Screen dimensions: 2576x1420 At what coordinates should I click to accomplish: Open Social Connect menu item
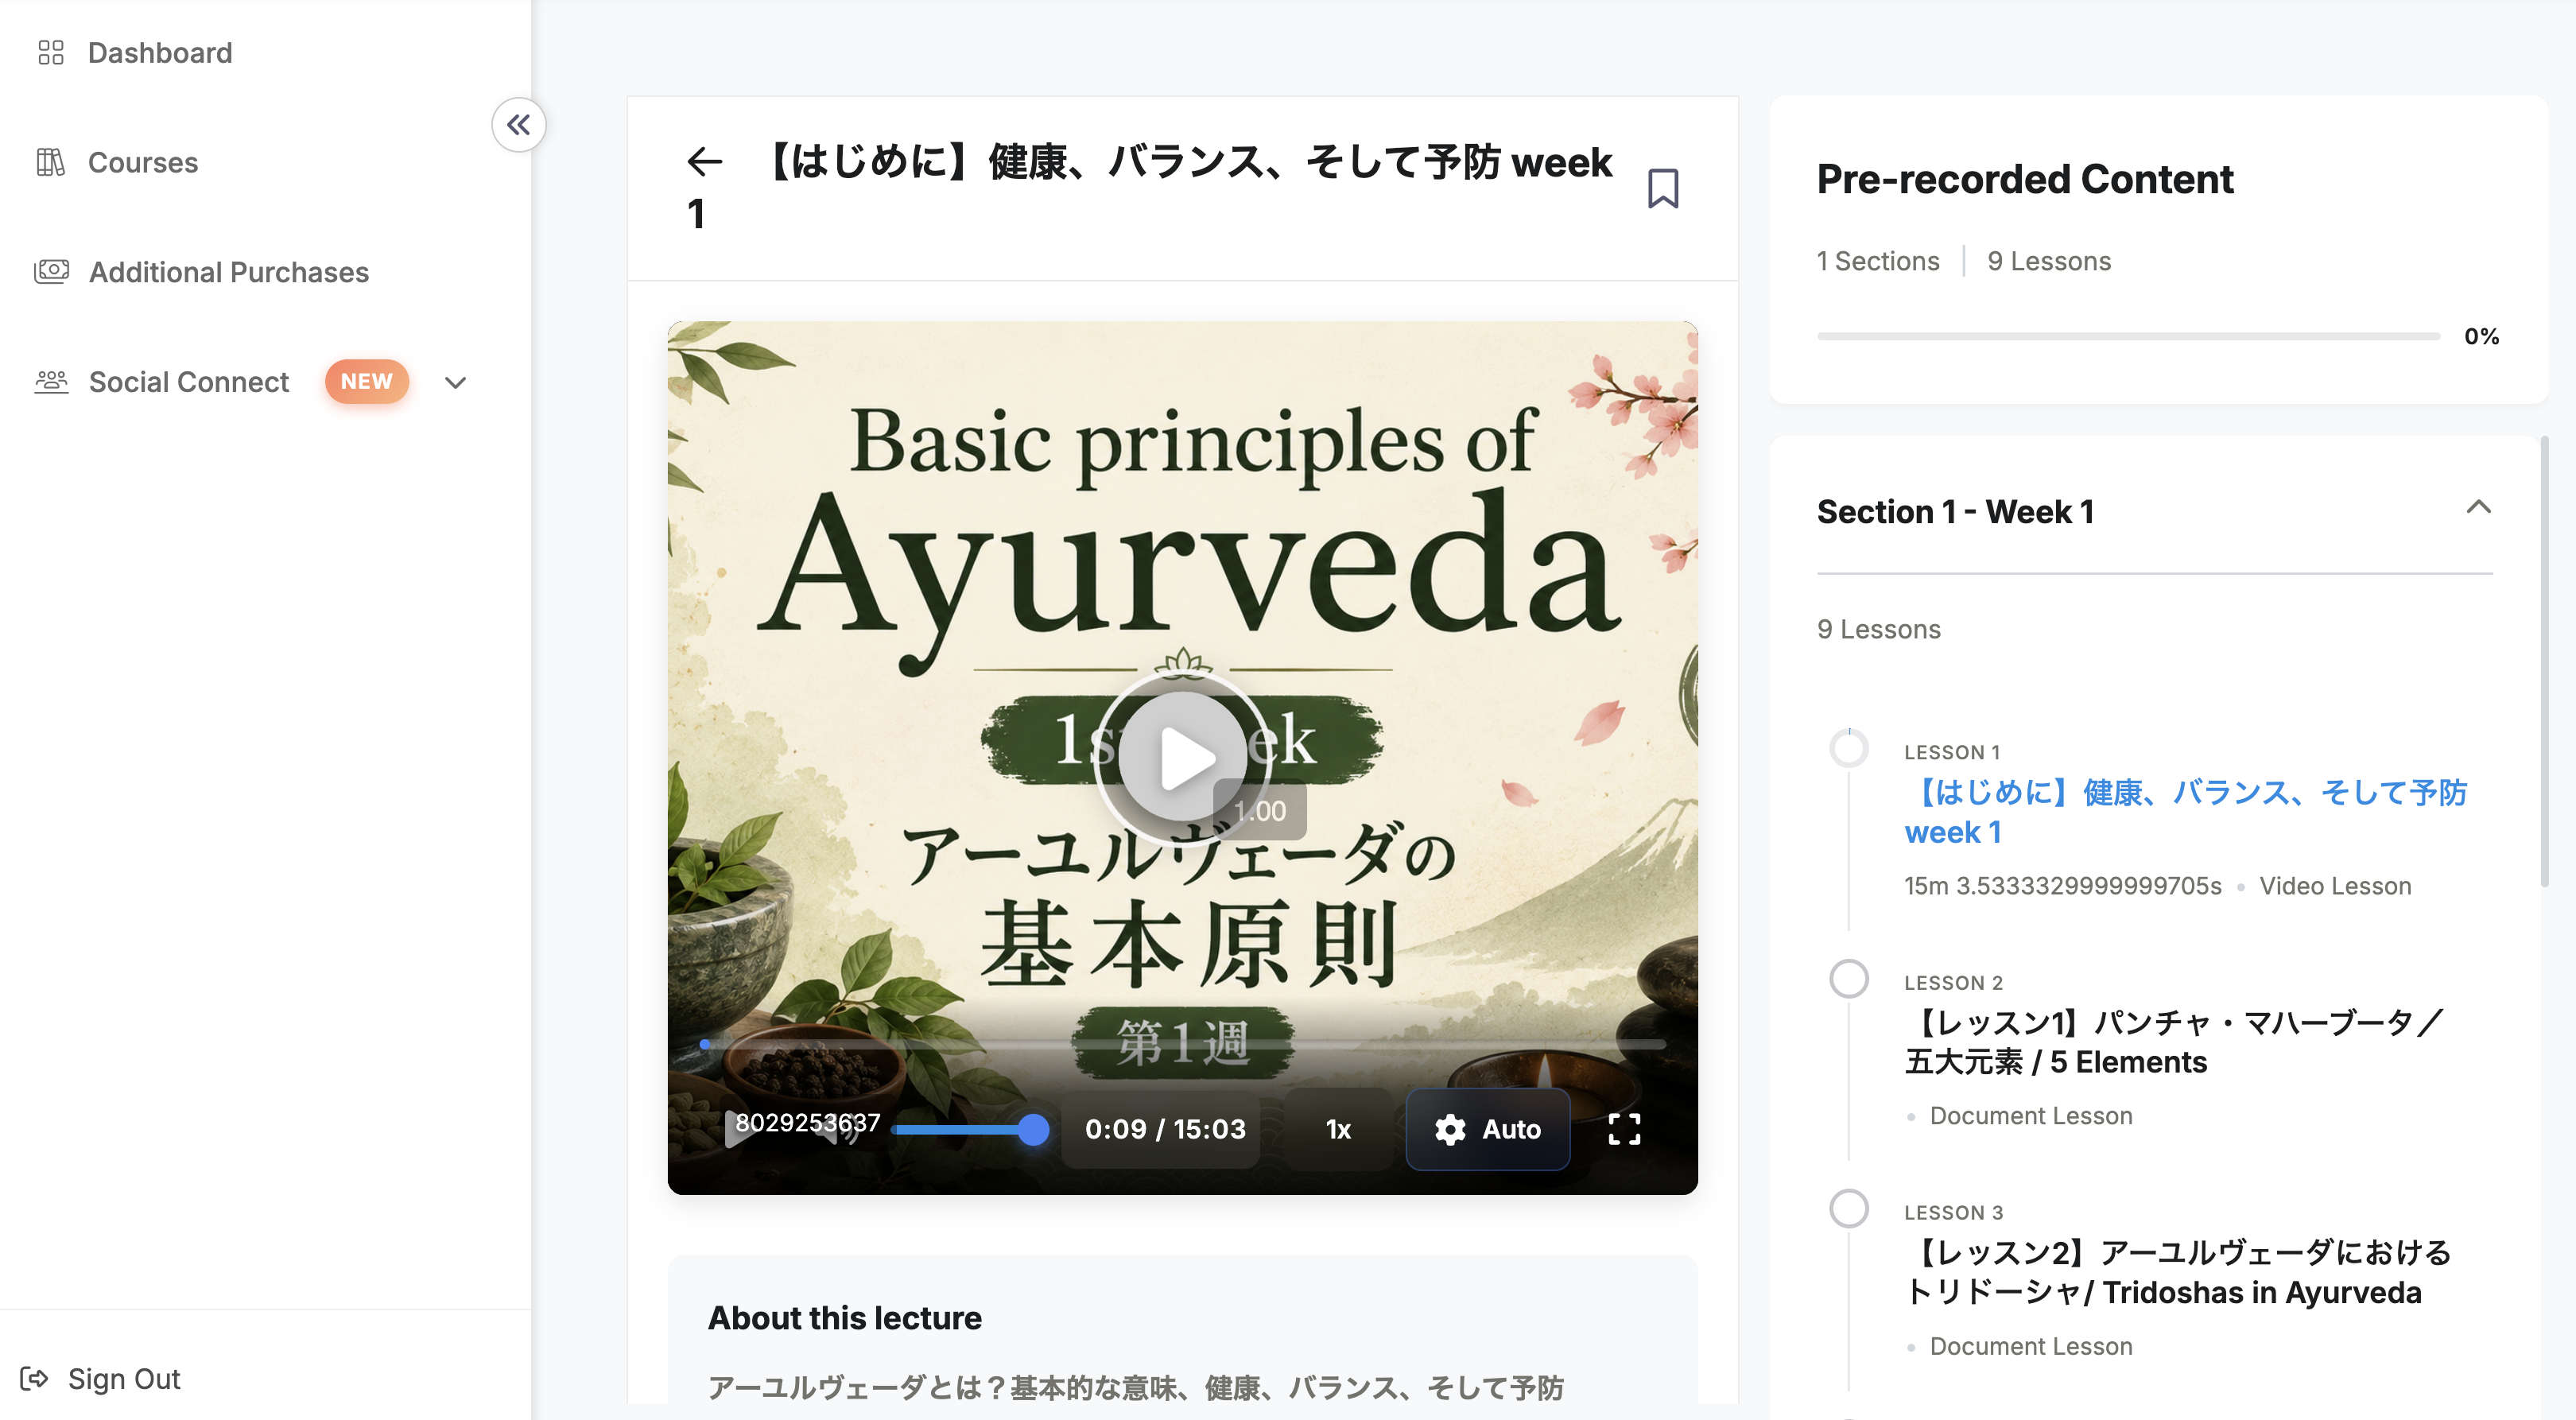pos(188,382)
